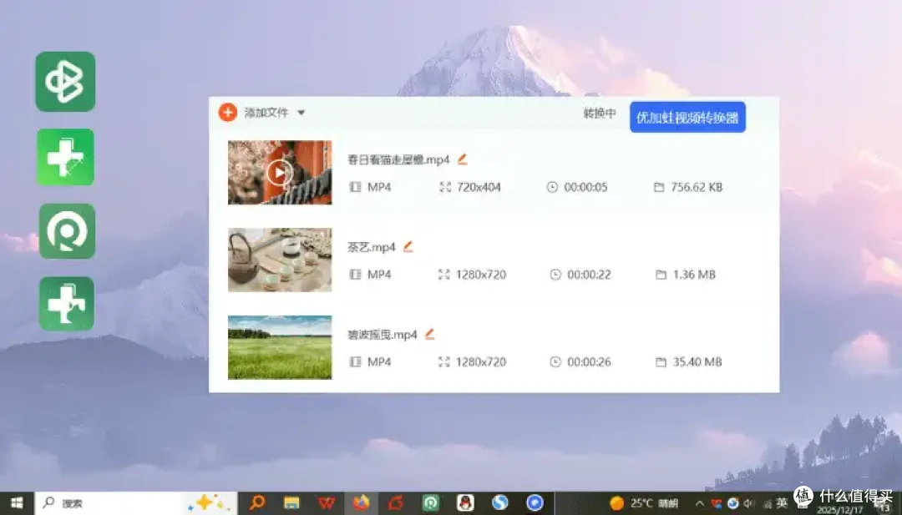Click the folder icon next to 1.36 MB

661,274
